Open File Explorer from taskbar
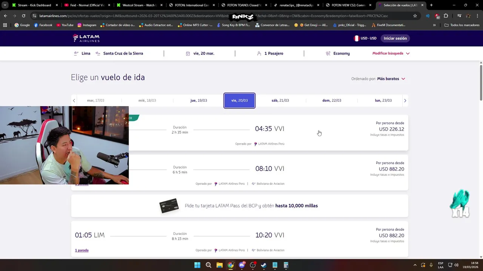 click(x=220, y=265)
